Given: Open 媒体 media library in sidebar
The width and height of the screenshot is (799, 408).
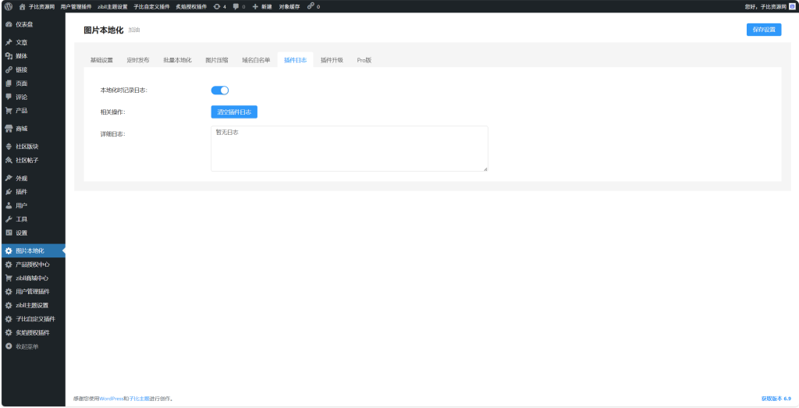Looking at the screenshot, I should 21,55.
